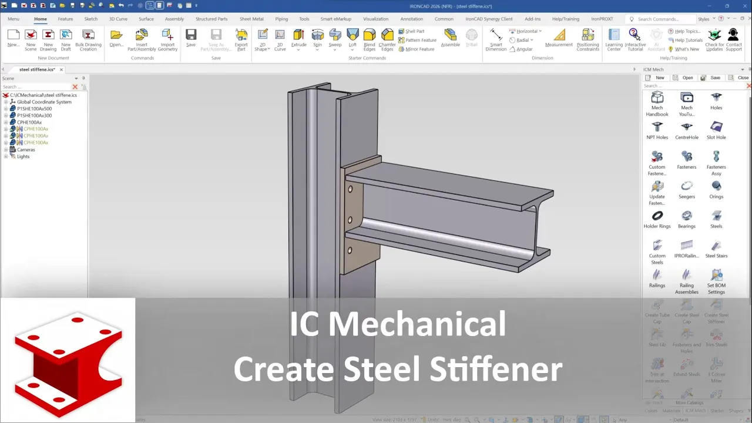Switch to the Sheet Metal ribbon tab
Screen dimensions: 752x423
tap(251, 19)
